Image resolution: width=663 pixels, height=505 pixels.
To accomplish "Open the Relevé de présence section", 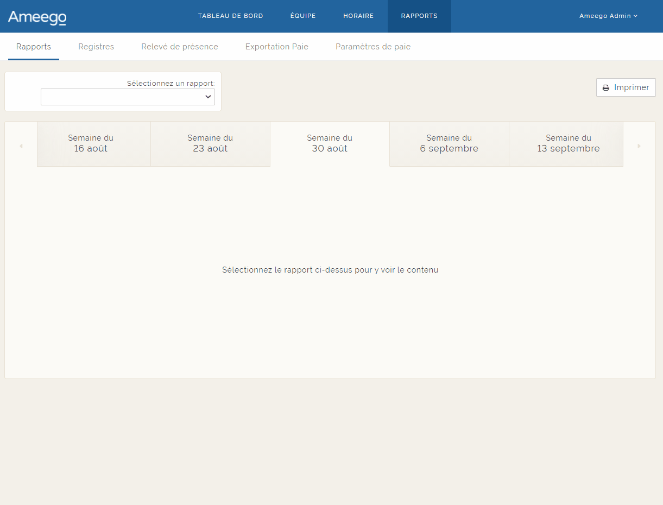I will tap(179, 47).
